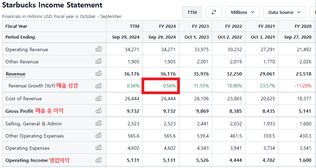Click the Operating Income row label
This screenshot has height=168, width=316.
(26, 160)
